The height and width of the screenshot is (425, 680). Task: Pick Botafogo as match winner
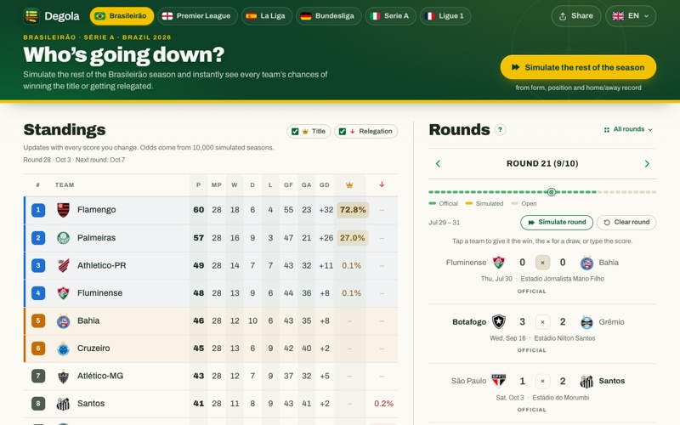(x=469, y=322)
